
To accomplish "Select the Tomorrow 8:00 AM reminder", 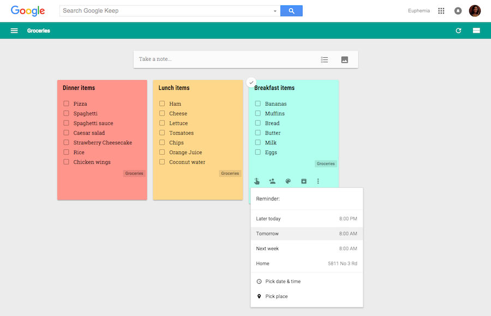I will (x=307, y=234).
